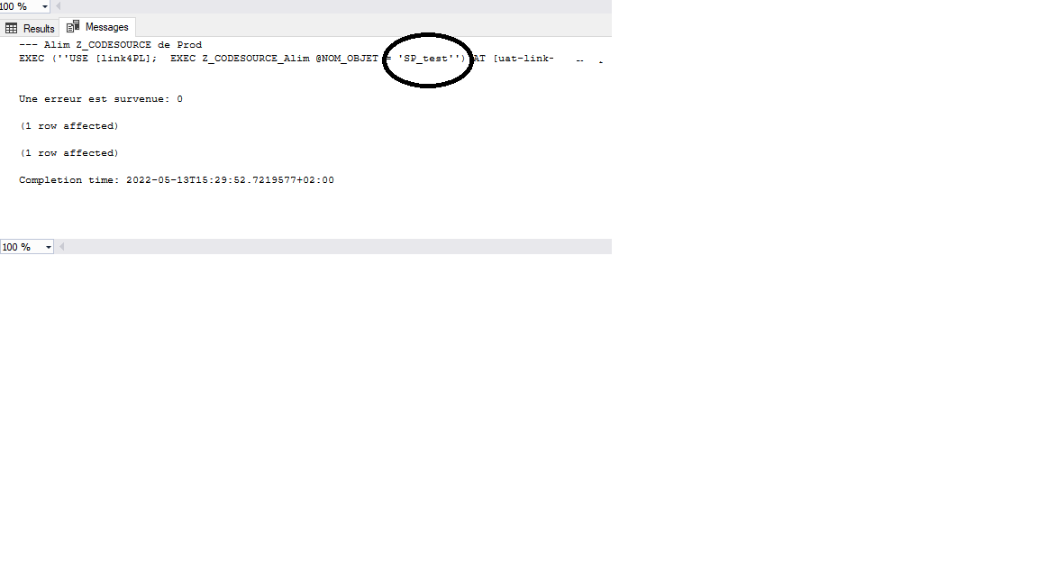Click the '--- Alim Z_CODESOURCE de Prod' comment line

tap(111, 44)
